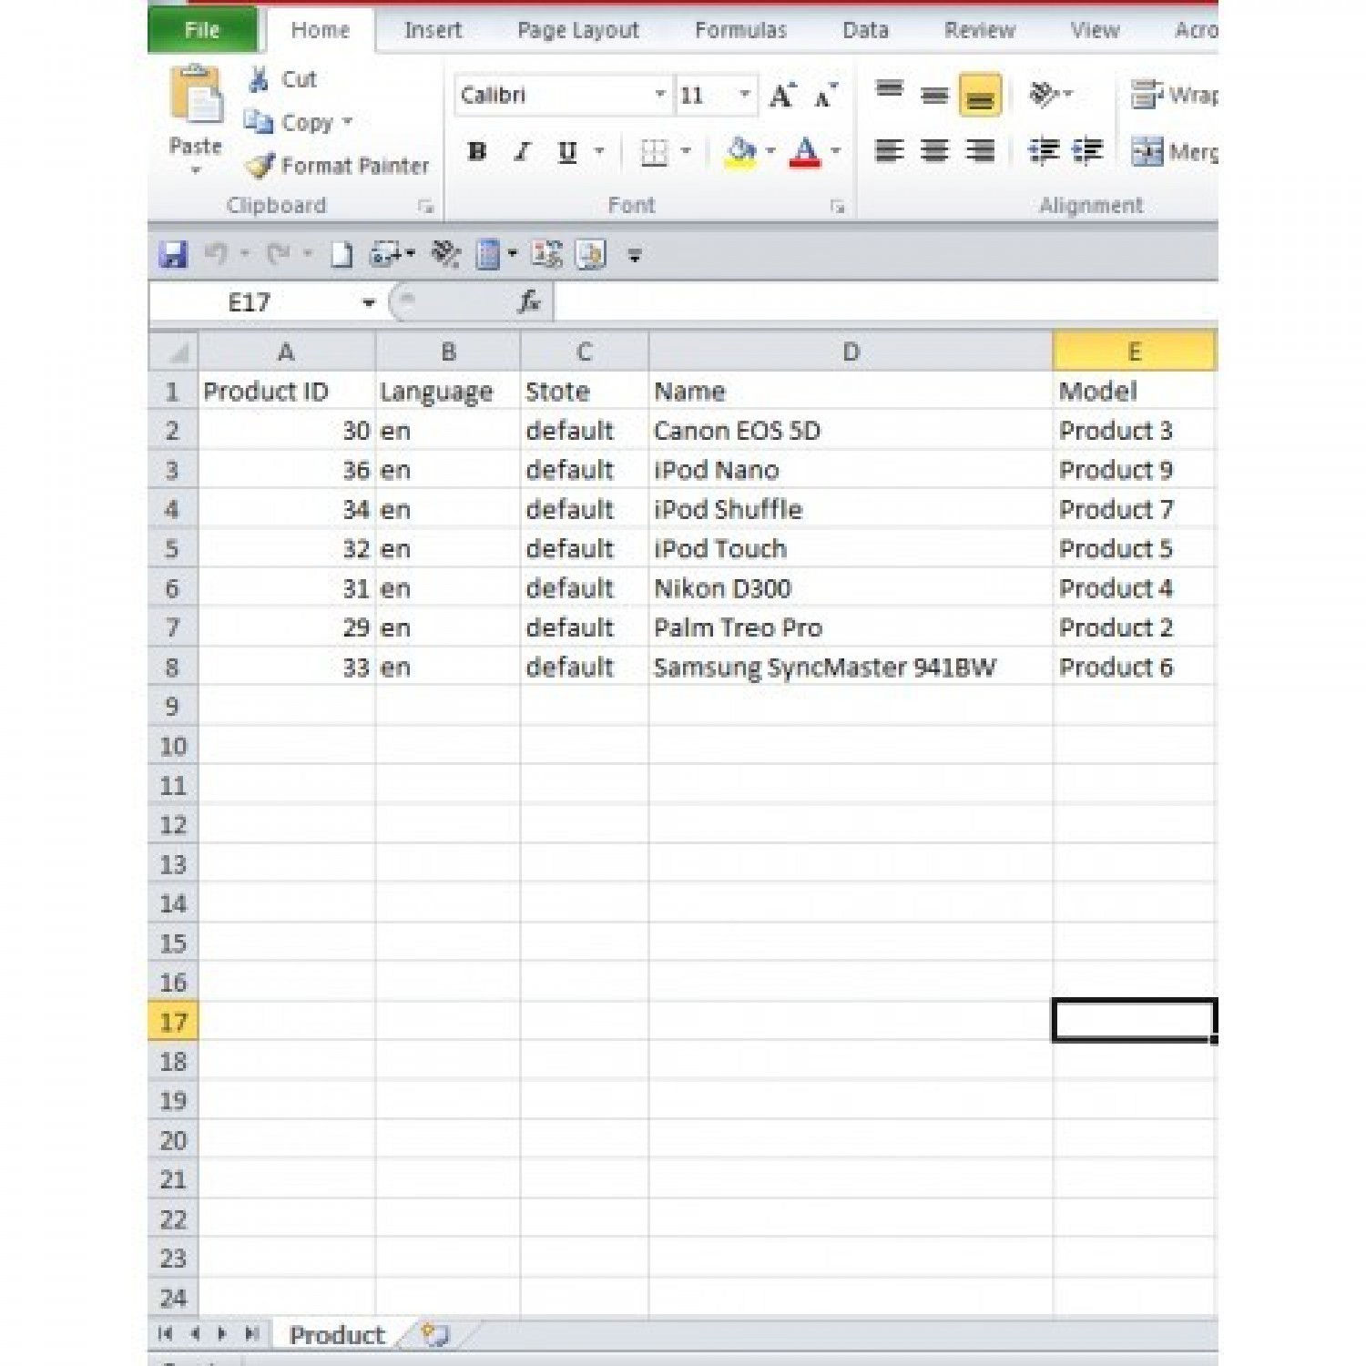The height and width of the screenshot is (1366, 1366).
Task: Apply the yellow fill color bucket
Action: (741, 152)
